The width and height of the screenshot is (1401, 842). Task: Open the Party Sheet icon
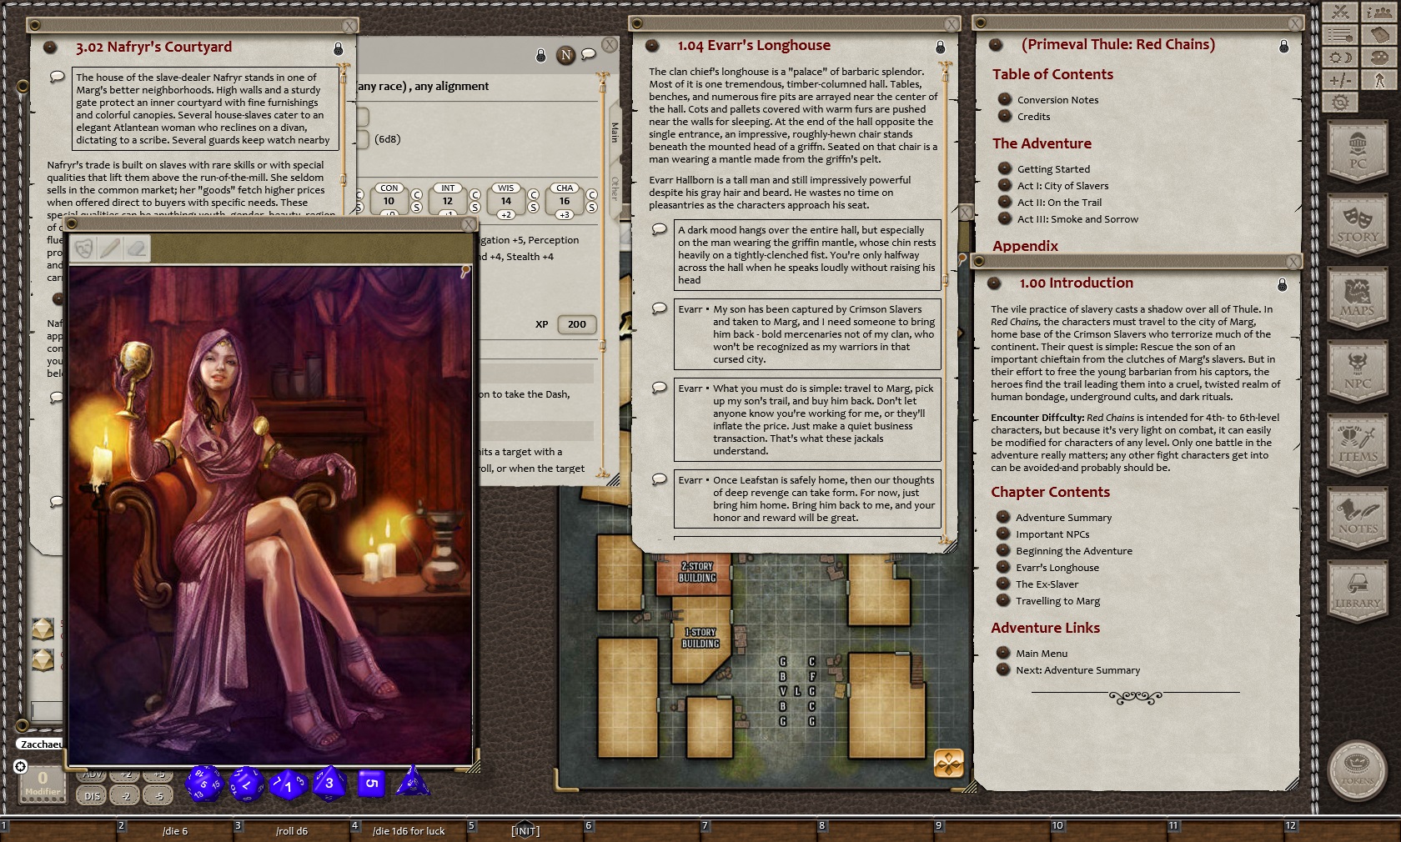[x=1379, y=12]
